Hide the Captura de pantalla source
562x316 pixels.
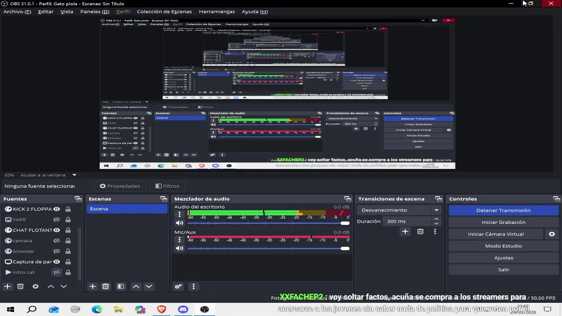57,262
